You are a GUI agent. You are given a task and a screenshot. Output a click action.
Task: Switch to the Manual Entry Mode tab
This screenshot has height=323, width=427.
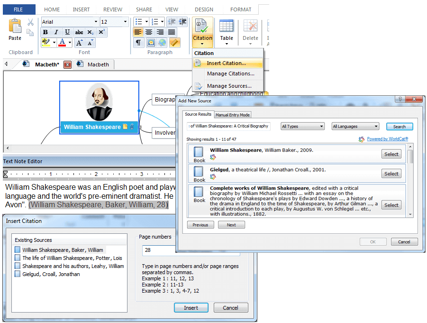point(233,115)
